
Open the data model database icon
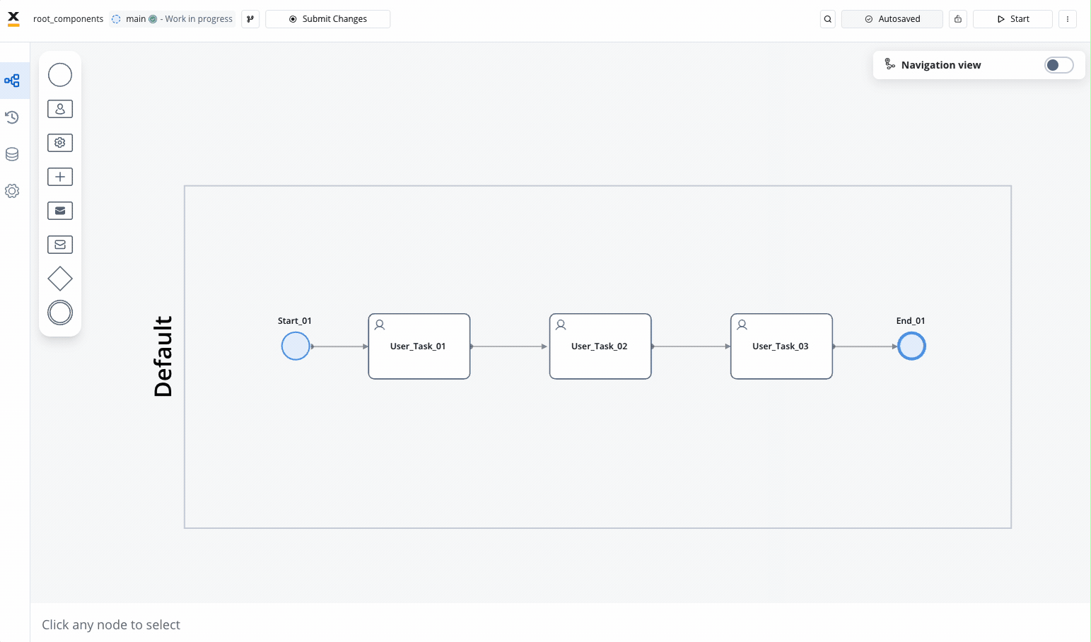(12, 154)
